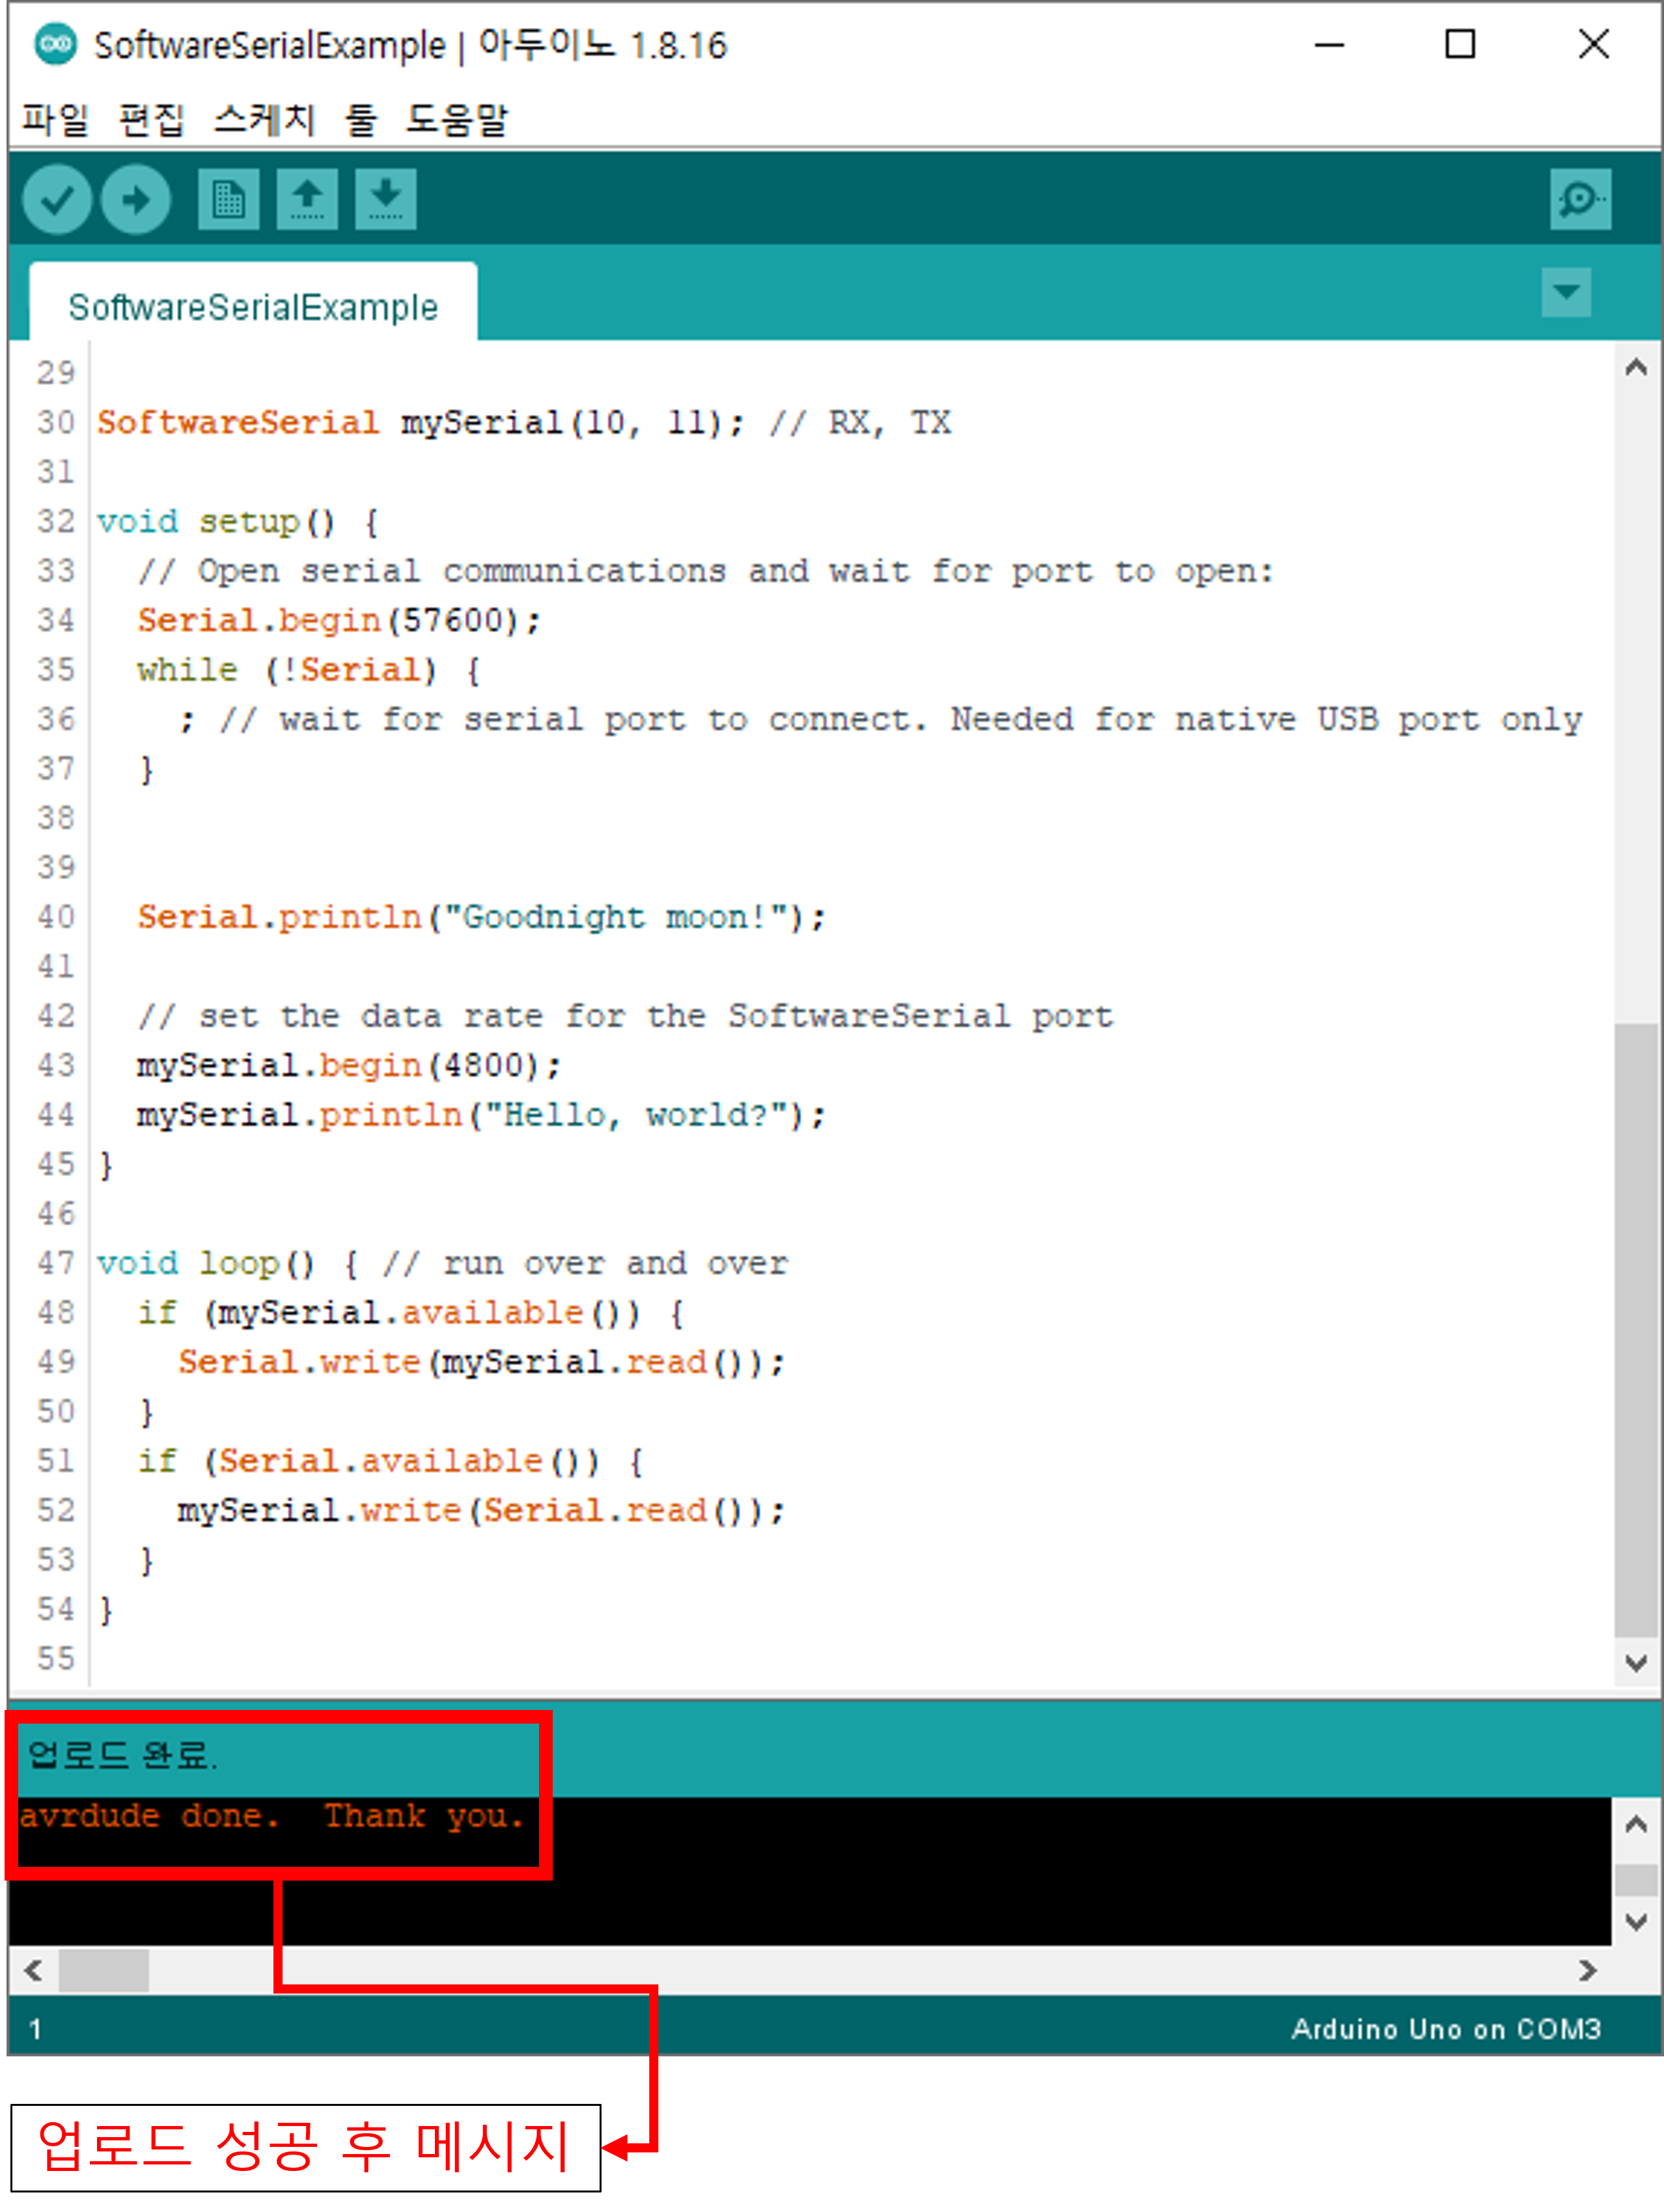The width and height of the screenshot is (1664, 2212).
Task: Create a new sketch with New icon
Action: coord(228,200)
